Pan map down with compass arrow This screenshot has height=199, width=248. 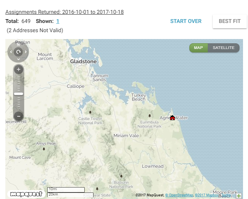click(18, 59)
